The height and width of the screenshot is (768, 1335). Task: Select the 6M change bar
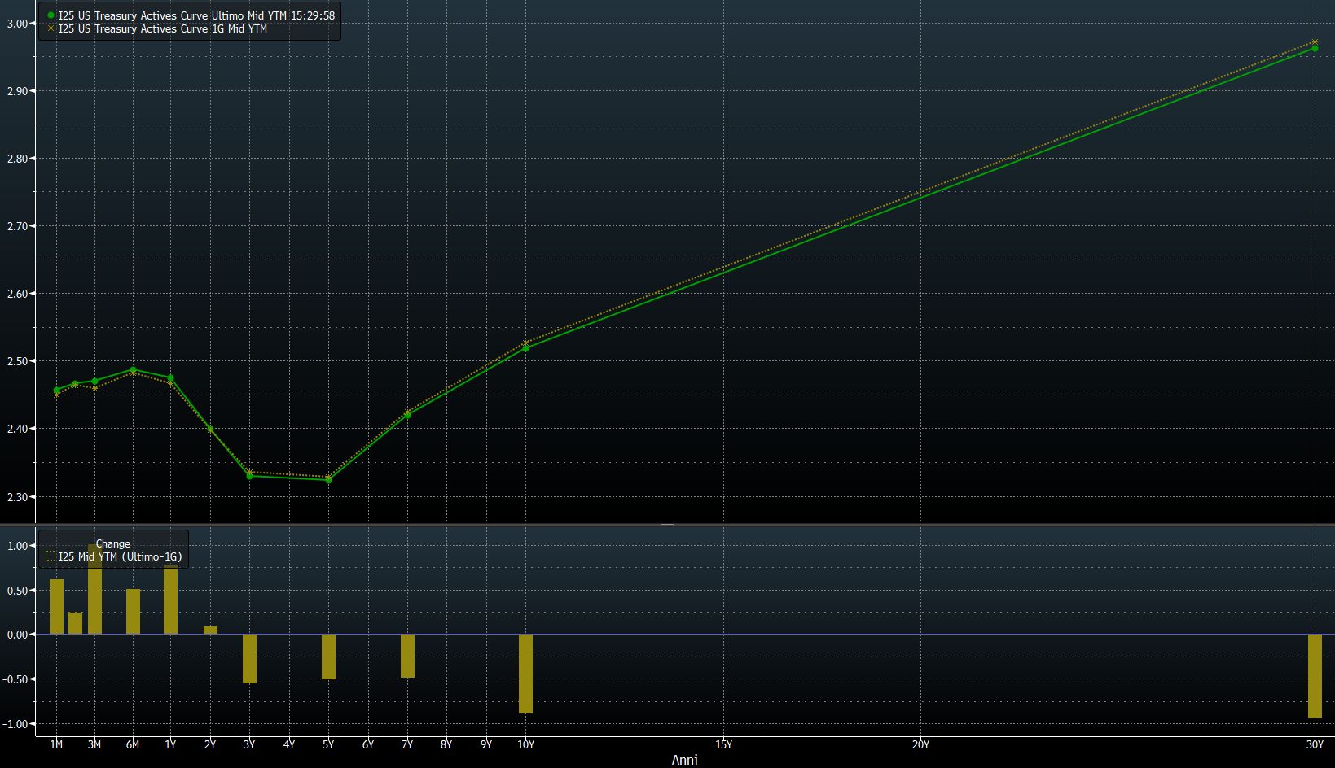(x=133, y=612)
